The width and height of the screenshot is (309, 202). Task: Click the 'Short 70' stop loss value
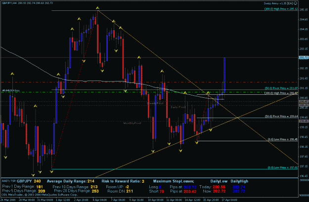tap(156, 191)
